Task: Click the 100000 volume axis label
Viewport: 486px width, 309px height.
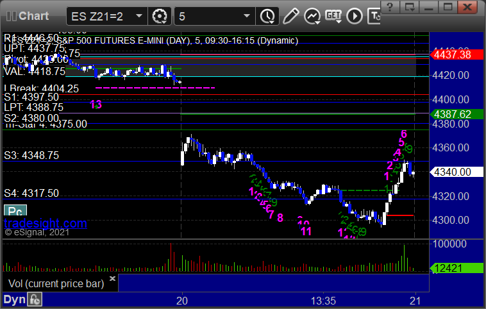Action: click(449, 244)
